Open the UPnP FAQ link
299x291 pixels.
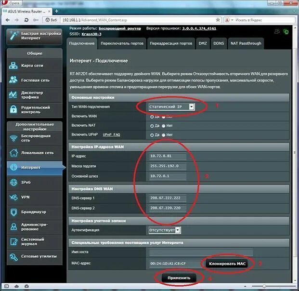(111, 135)
